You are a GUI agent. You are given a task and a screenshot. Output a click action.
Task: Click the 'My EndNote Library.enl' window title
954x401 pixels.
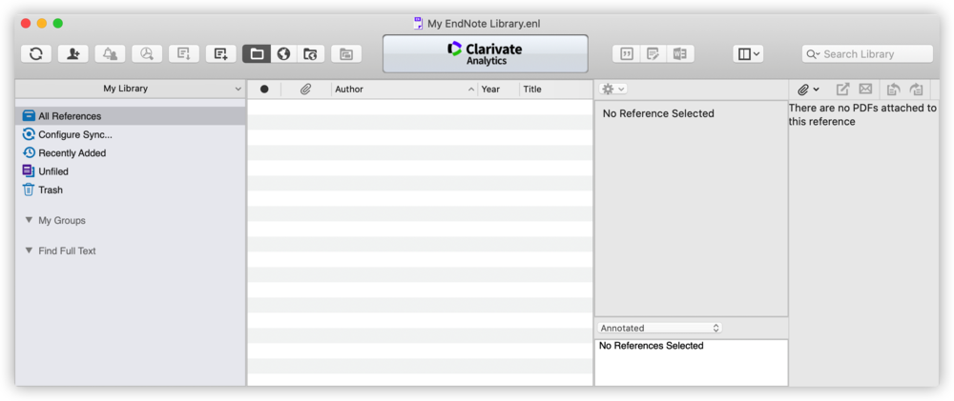(x=484, y=24)
